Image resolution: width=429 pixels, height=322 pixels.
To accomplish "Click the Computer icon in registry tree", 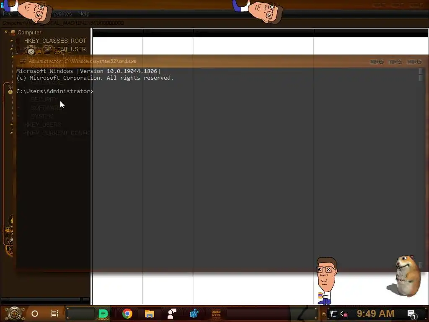I will [x=13, y=32].
